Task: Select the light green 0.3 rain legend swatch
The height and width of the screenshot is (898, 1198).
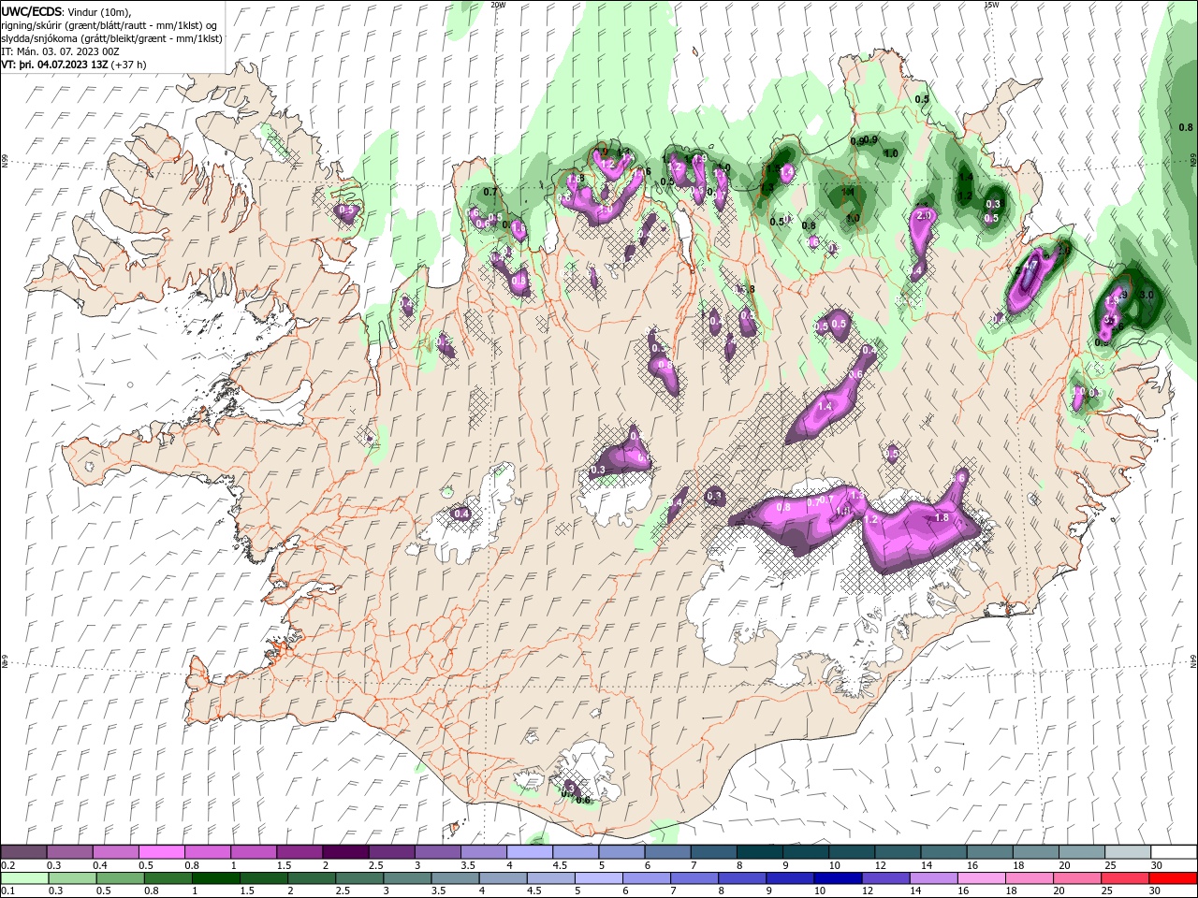Action: pyautogui.click(x=73, y=878)
